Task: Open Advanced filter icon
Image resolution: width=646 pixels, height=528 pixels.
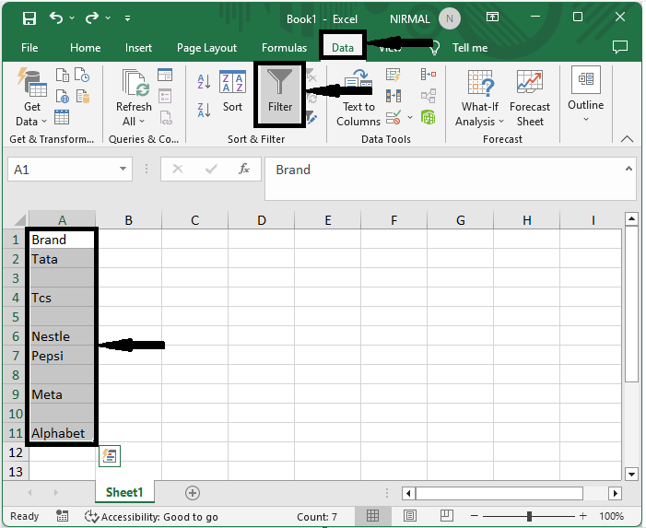Action: (x=311, y=118)
